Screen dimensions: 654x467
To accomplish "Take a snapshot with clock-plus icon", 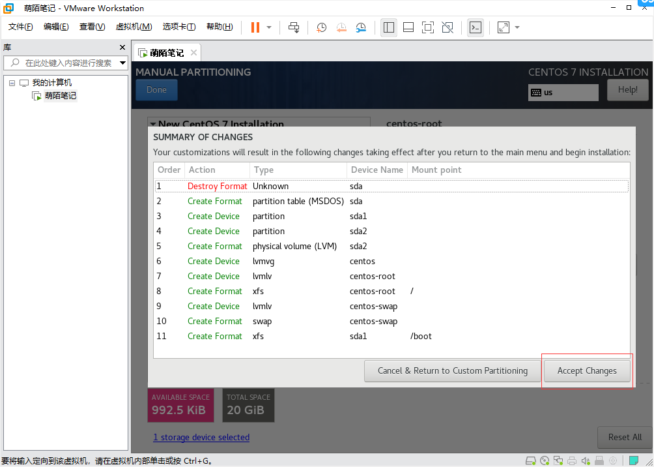I will click(x=321, y=27).
